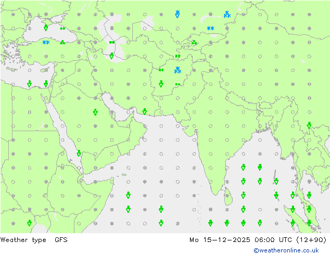Select the rain icon in central Saudi Arabia
The height and width of the screenshot is (255, 330).
pyautogui.click(x=95, y=112)
